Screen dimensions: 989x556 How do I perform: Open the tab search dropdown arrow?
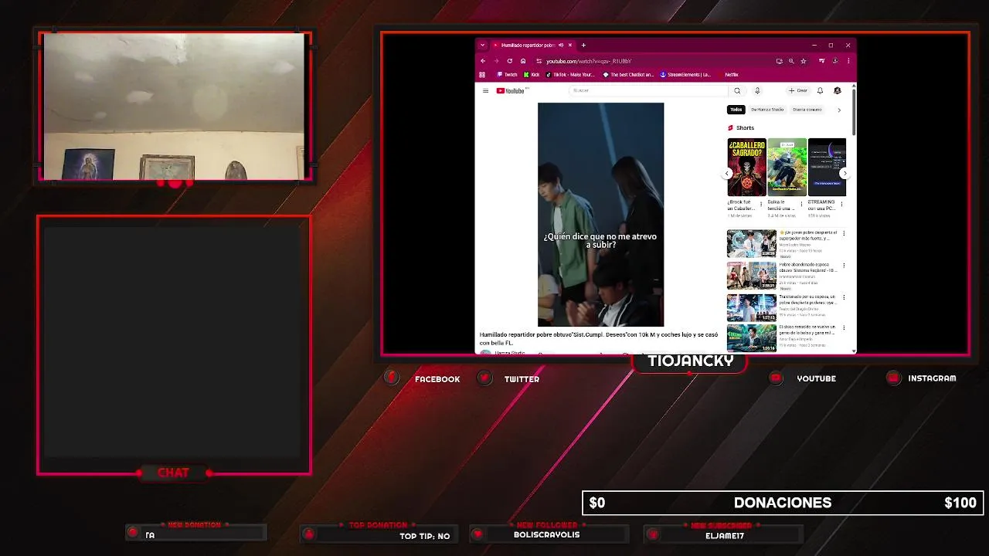(x=482, y=46)
